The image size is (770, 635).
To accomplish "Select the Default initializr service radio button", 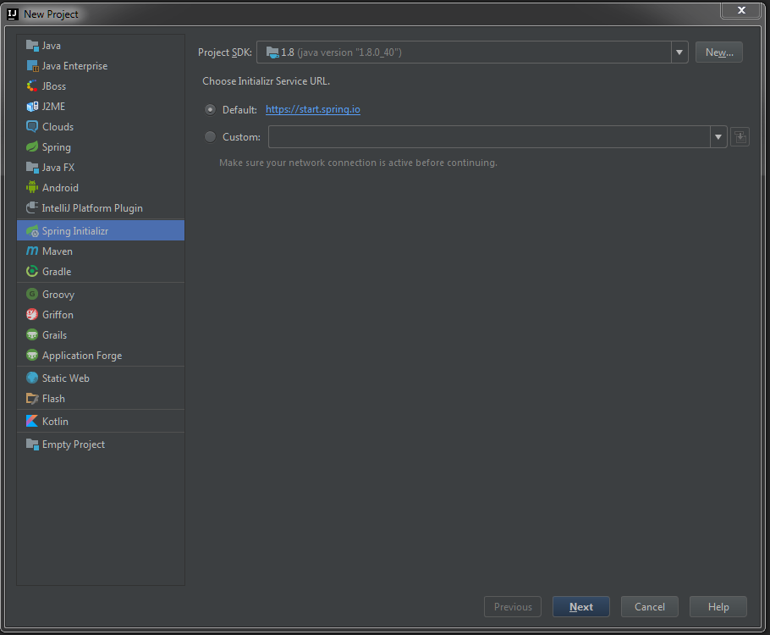I will [x=210, y=109].
